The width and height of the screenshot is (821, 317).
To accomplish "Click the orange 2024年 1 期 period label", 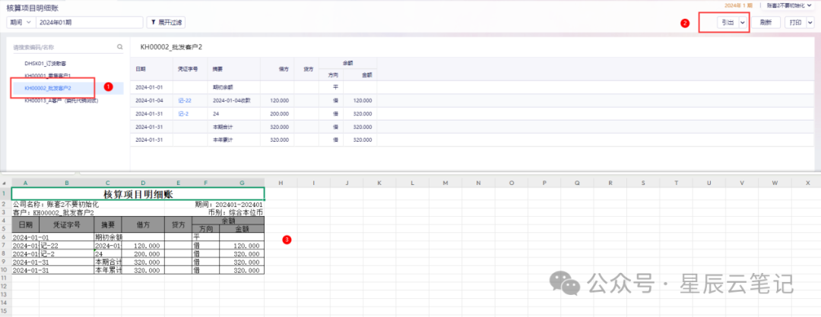I will [739, 5].
